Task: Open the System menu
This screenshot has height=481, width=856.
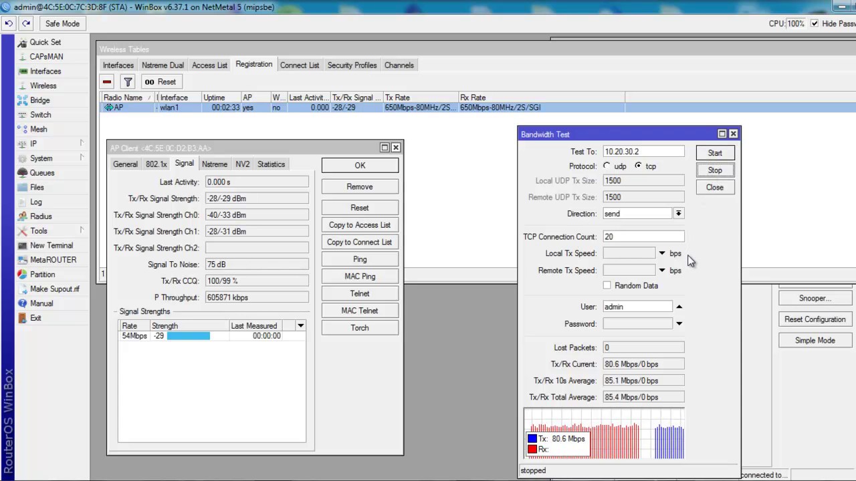Action: [41, 158]
